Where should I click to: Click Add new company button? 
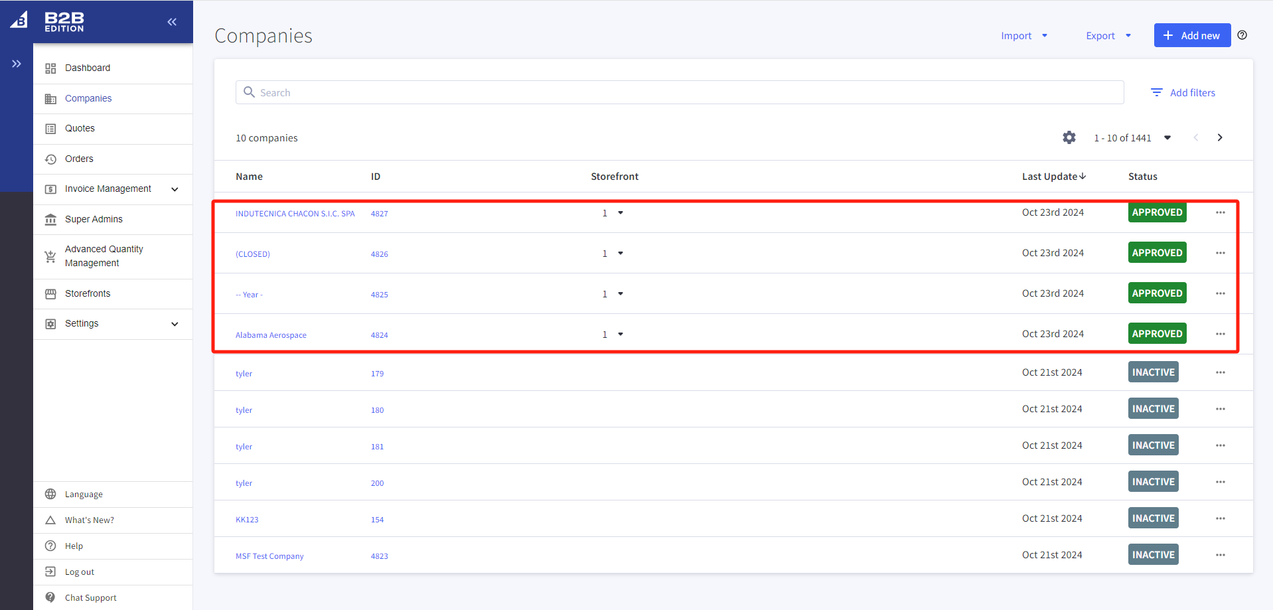pos(1192,35)
